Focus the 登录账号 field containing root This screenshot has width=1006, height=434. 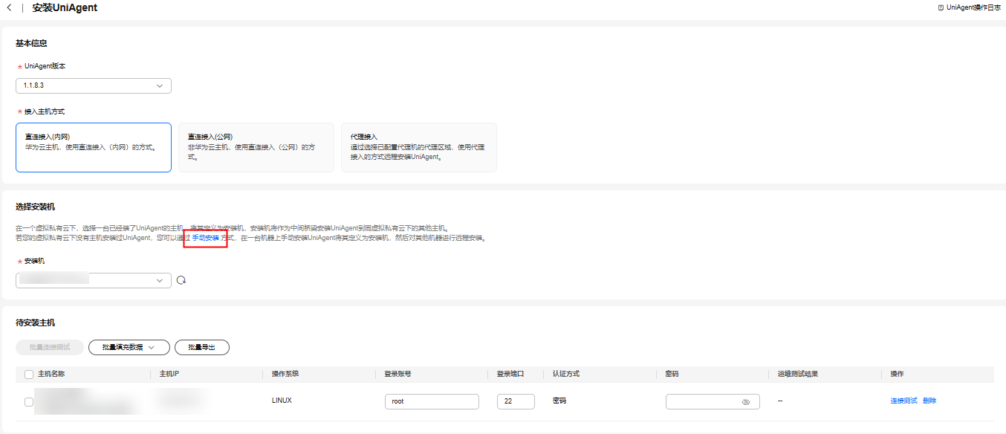pos(432,401)
